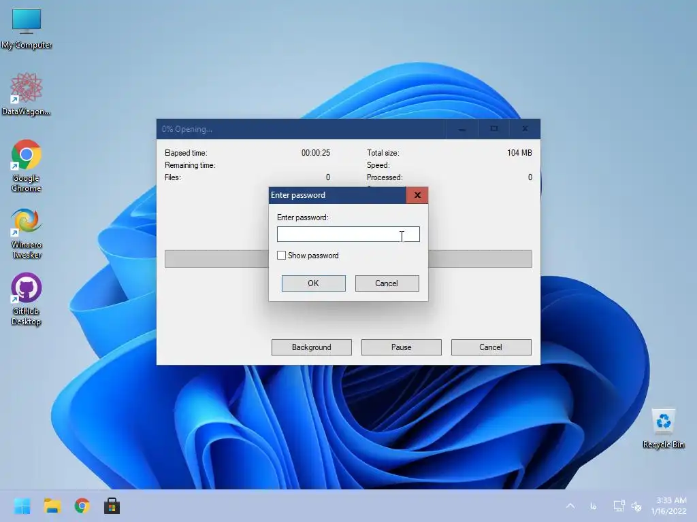Close the 0% Opening window
Image resolution: width=697 pixels, height=522 pixels.
tap(525, 128)
